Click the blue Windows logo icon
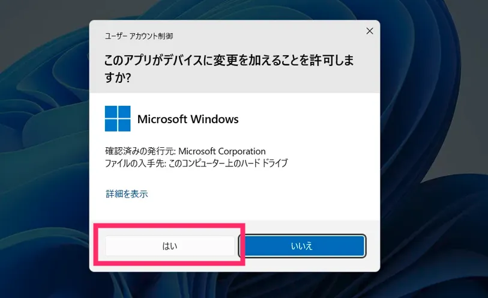This screenshot has height=298, width=488. tap(118, 118)
